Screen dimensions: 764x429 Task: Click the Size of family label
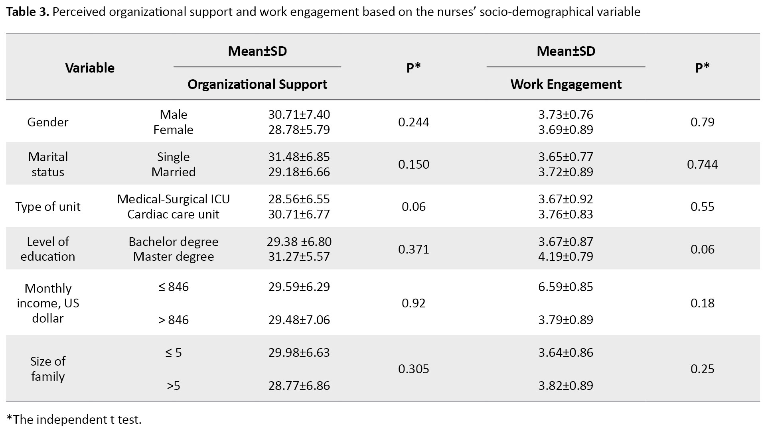pos(48,369)
